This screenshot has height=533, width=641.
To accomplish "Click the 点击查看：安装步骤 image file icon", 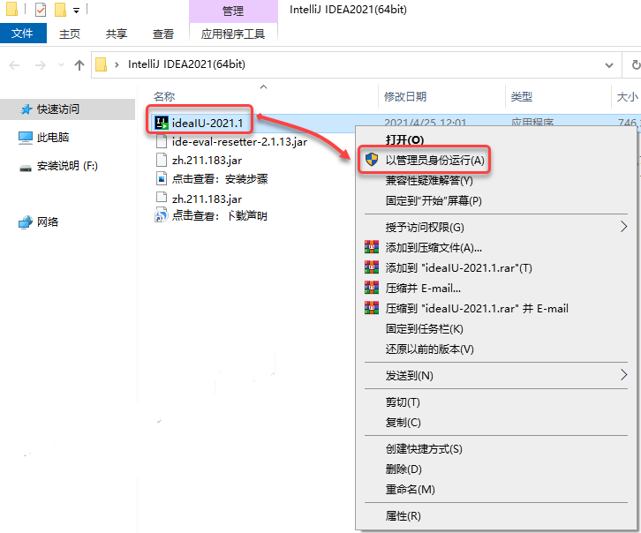I will (x=162, y=178).
